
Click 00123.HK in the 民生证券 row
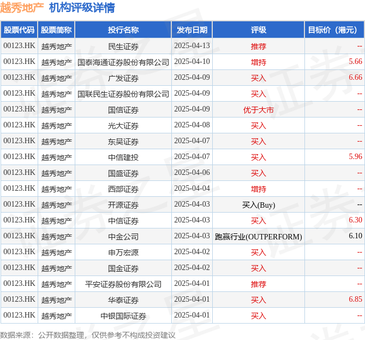tap(19, 46)
